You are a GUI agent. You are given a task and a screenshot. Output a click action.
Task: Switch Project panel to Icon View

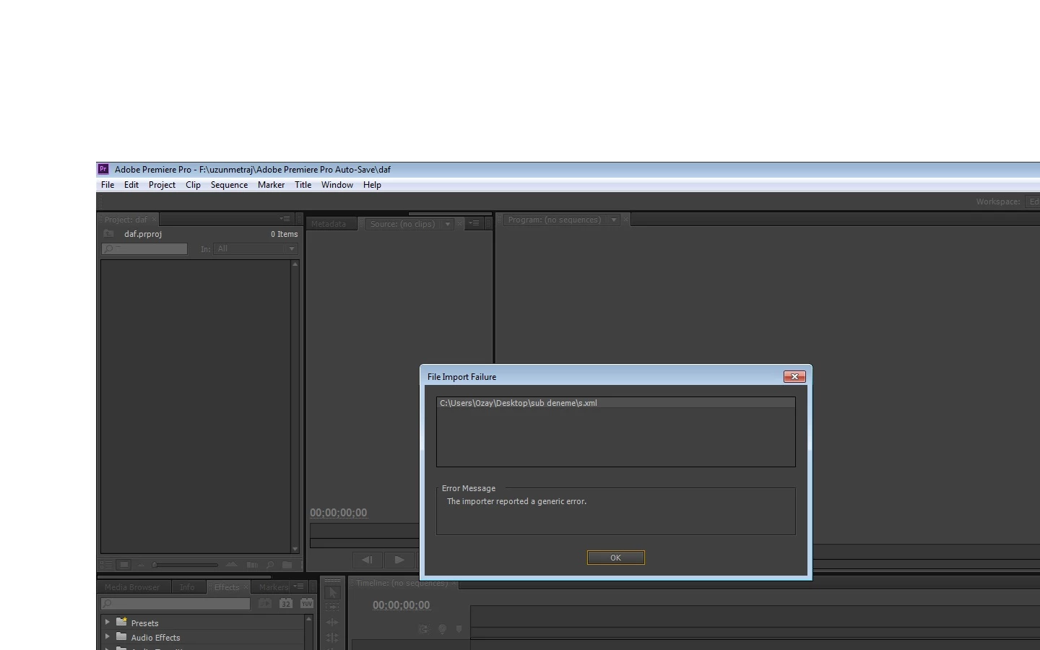(124, 565)
